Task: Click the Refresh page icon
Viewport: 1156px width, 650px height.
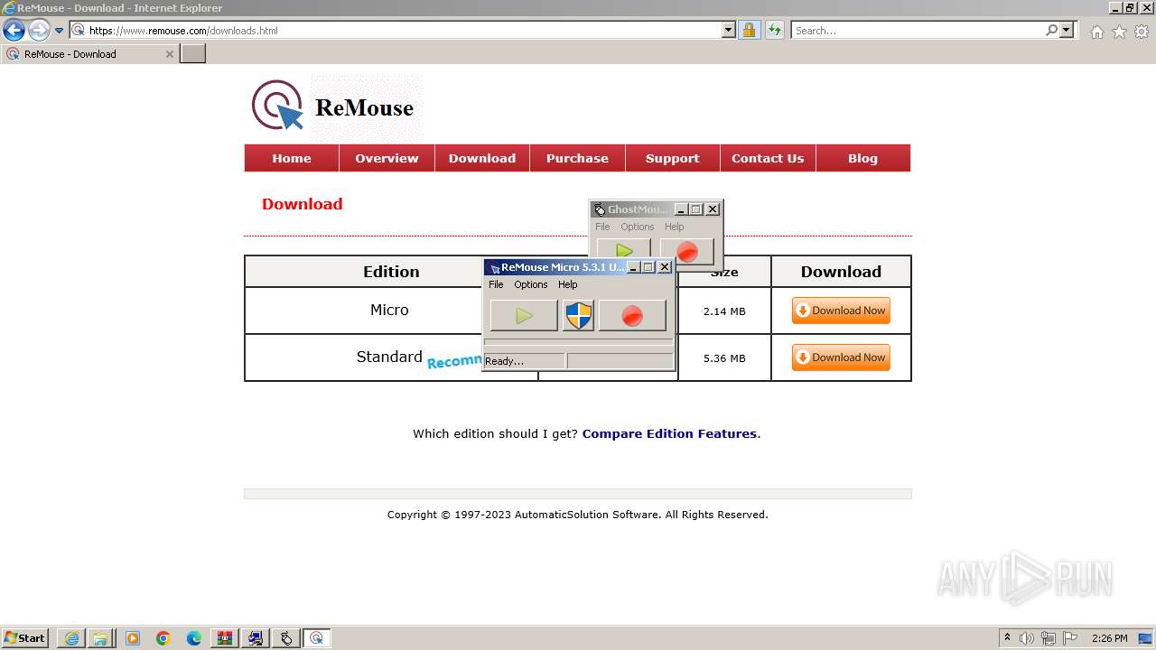Action: click(774, 30)
